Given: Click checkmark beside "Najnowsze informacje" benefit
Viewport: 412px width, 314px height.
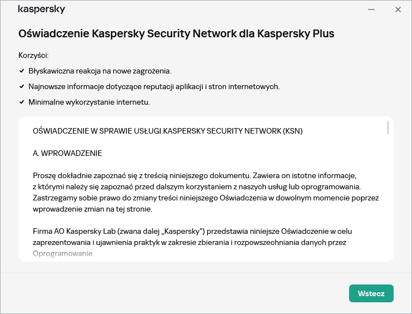Looking at the screenshot, I should [22, 87].
